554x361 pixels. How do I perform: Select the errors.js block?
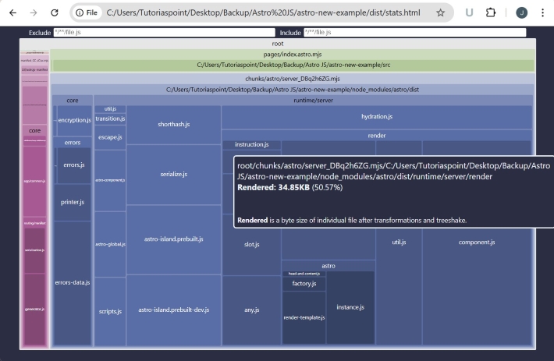coord(74,165)
